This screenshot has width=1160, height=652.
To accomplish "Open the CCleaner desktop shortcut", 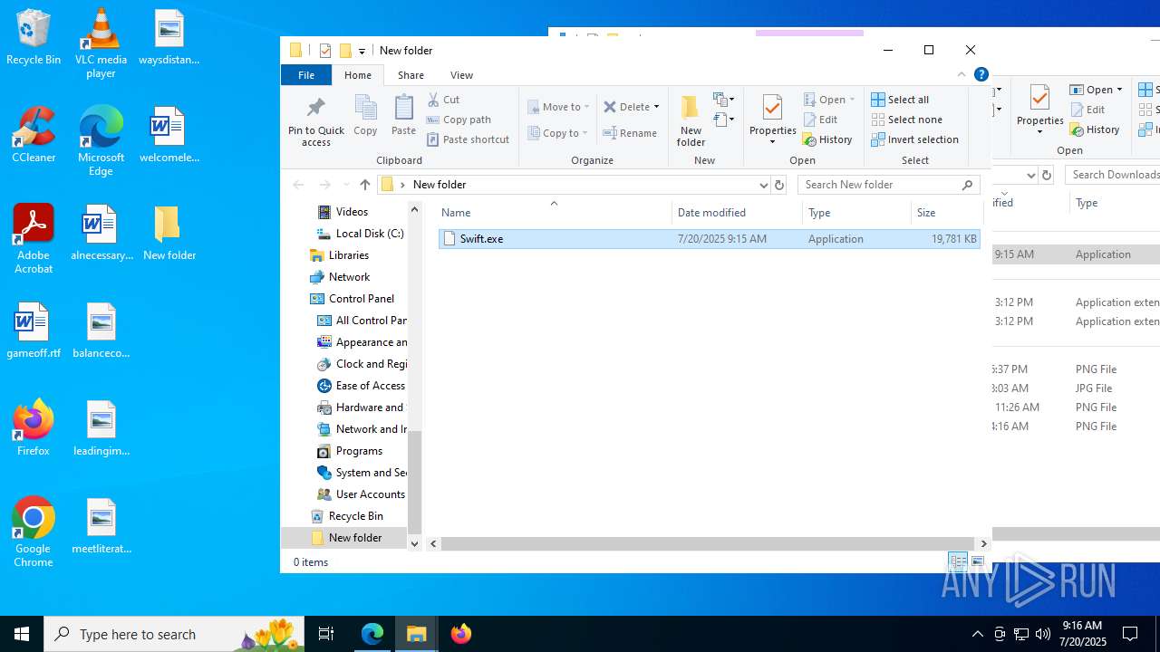I will [34, 135].
